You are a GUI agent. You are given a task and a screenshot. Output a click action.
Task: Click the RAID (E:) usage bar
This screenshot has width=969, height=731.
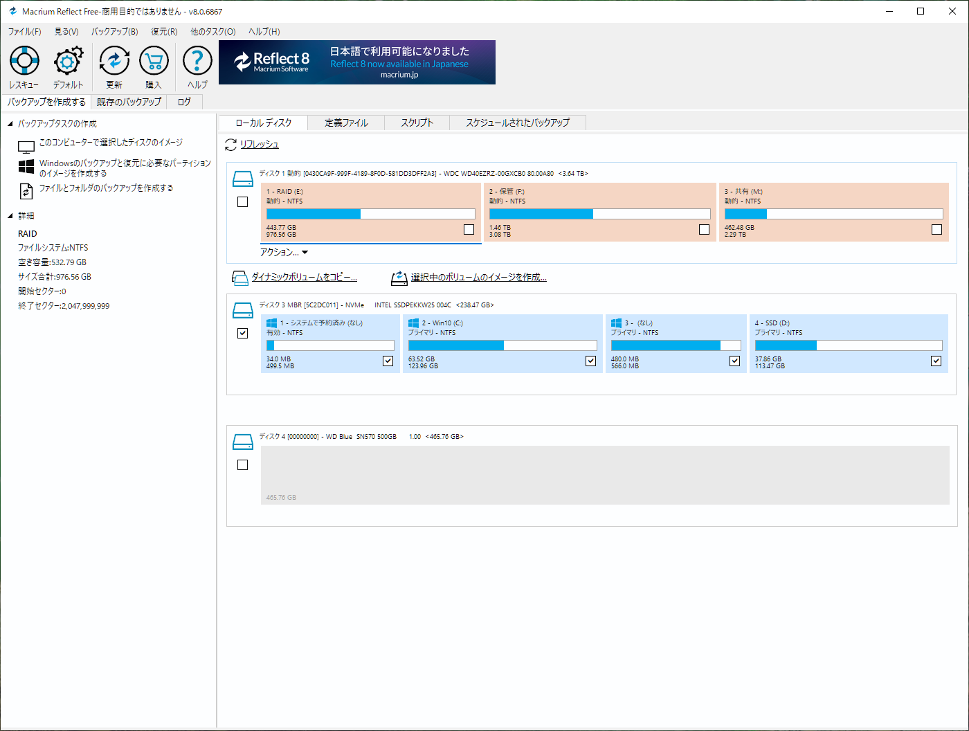[371, 214]
